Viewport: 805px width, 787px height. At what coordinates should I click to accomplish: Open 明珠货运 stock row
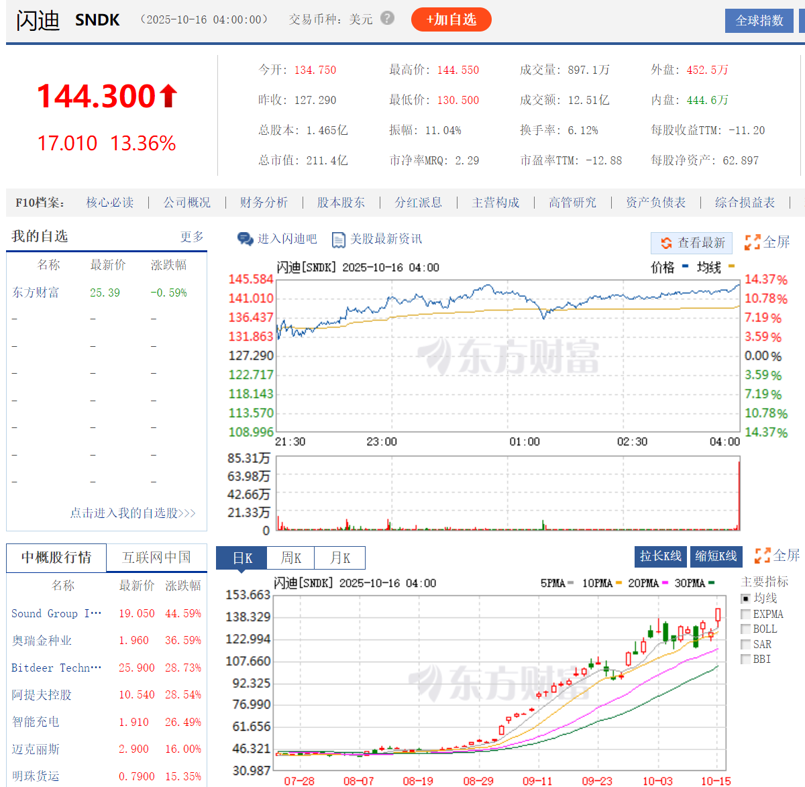pos(36,776)
